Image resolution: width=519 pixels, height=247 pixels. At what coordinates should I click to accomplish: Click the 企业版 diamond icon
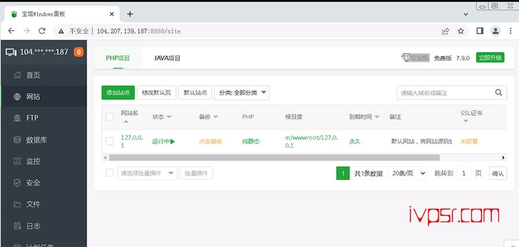click(406, 58)
